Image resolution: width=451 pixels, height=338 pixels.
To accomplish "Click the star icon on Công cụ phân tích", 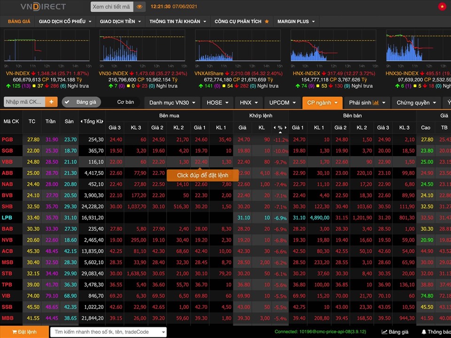I will click(267, 22).
